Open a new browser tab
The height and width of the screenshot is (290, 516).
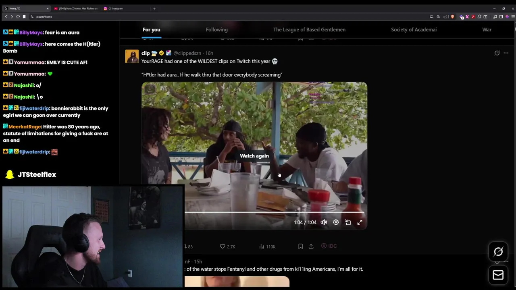154,8
